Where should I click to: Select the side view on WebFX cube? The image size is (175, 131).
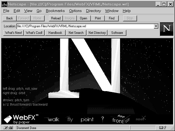point(127,120)
